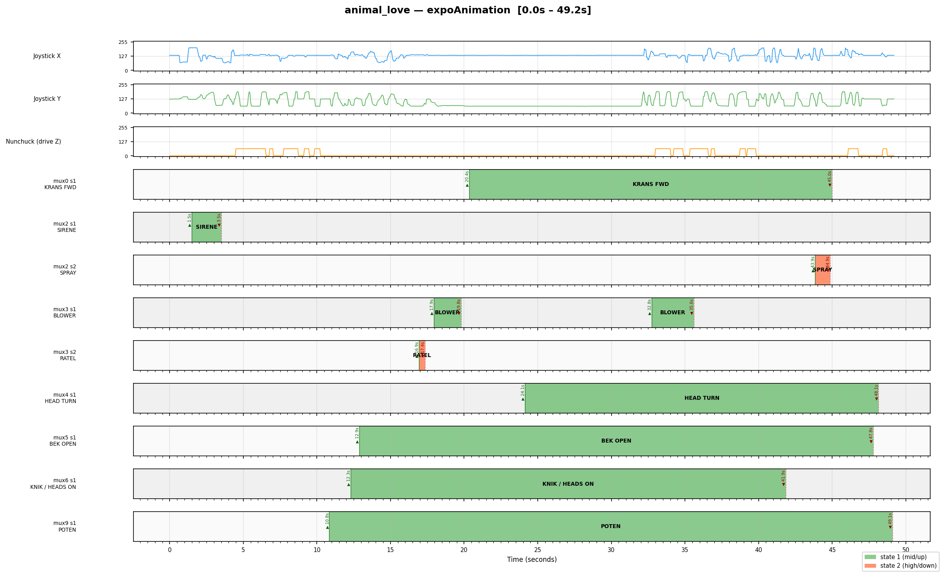942x574 pixels.
Task: Click the KNIK / HEADS ON green bar
Action: click(568, 484)
